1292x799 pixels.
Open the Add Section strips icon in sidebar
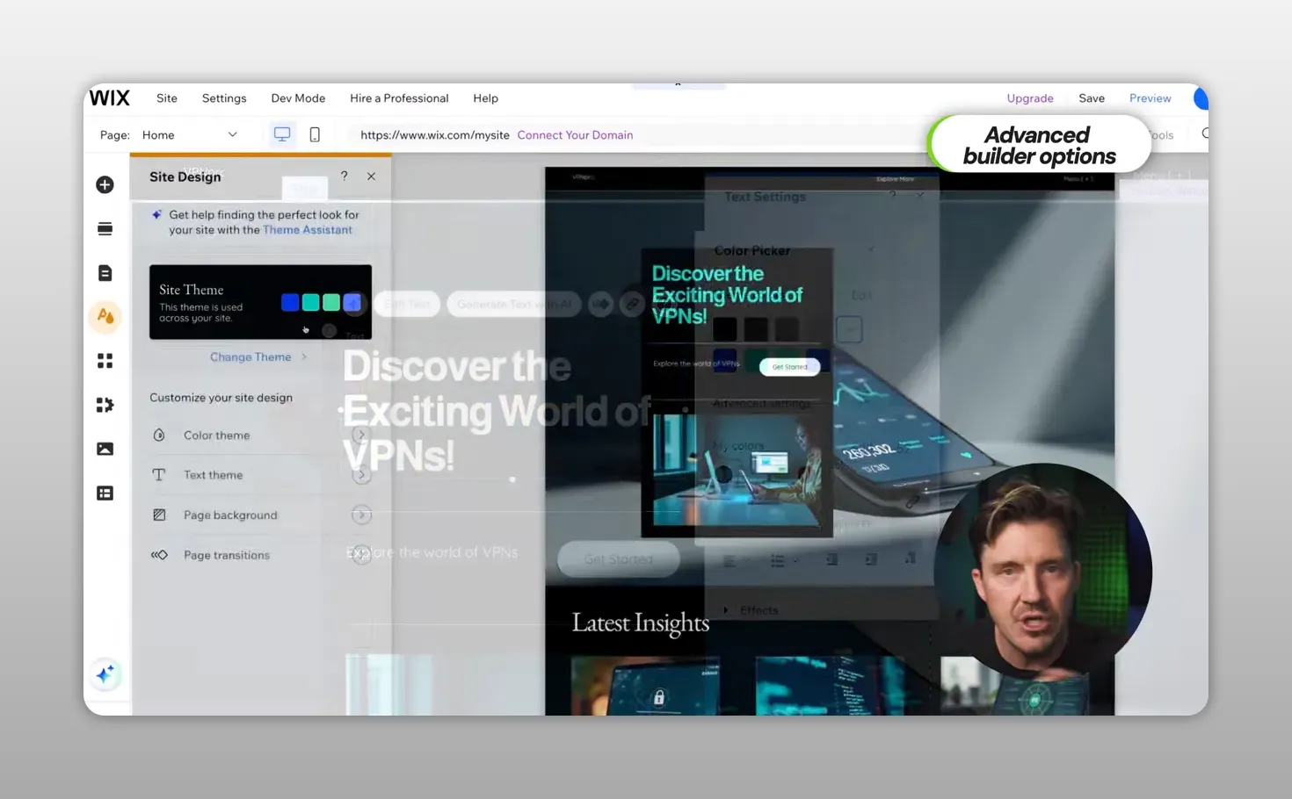[x=105, y=228]
